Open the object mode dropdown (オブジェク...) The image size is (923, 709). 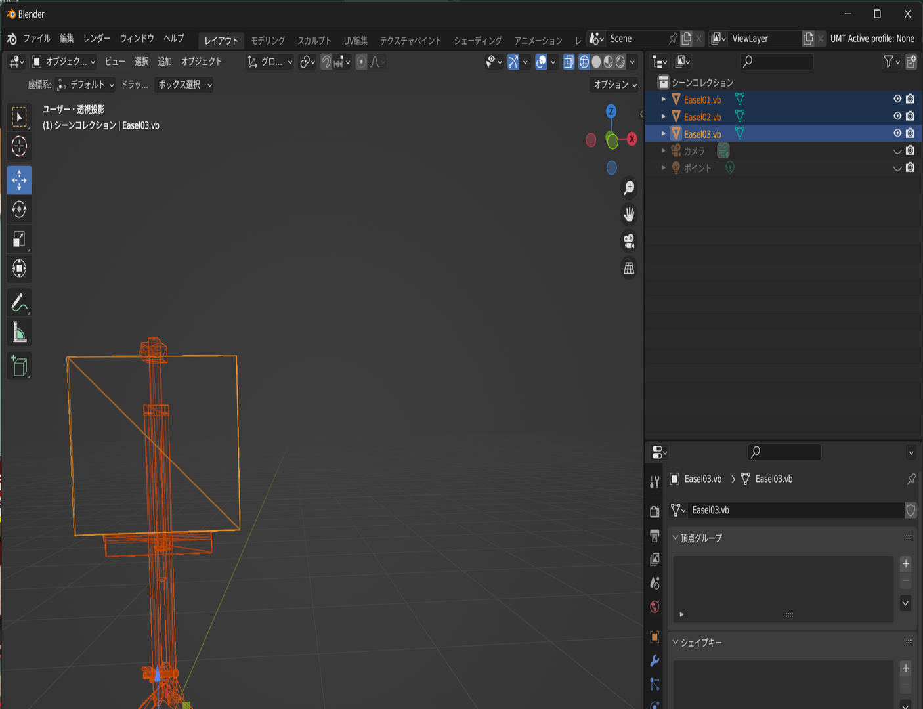click(64, 62)
